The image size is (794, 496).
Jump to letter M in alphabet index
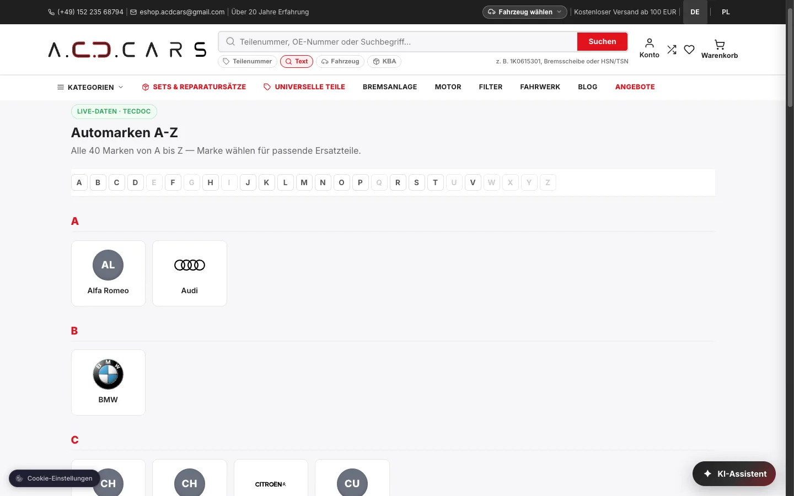coord(304,182)
